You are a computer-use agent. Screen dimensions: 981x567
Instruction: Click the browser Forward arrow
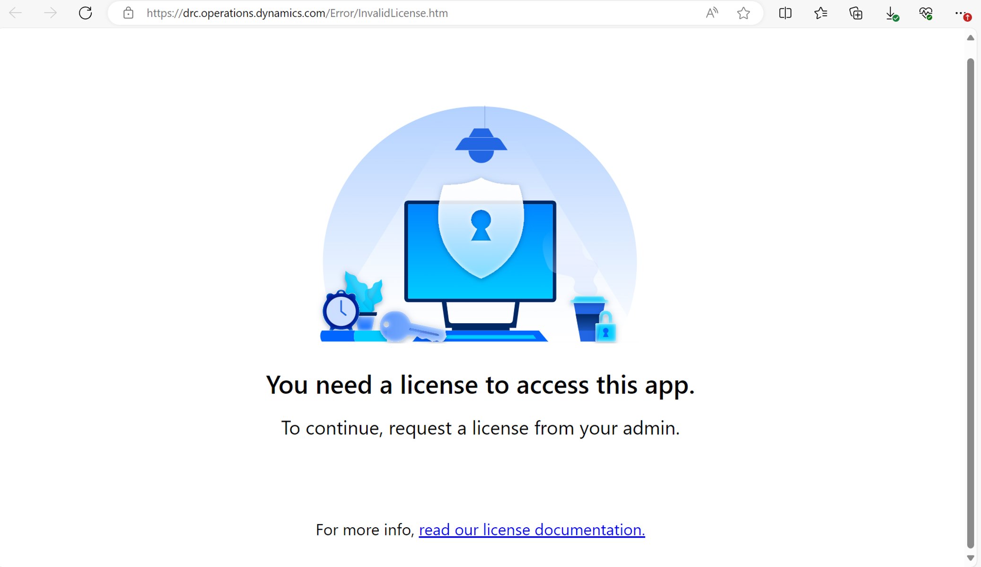coord(50,13)
